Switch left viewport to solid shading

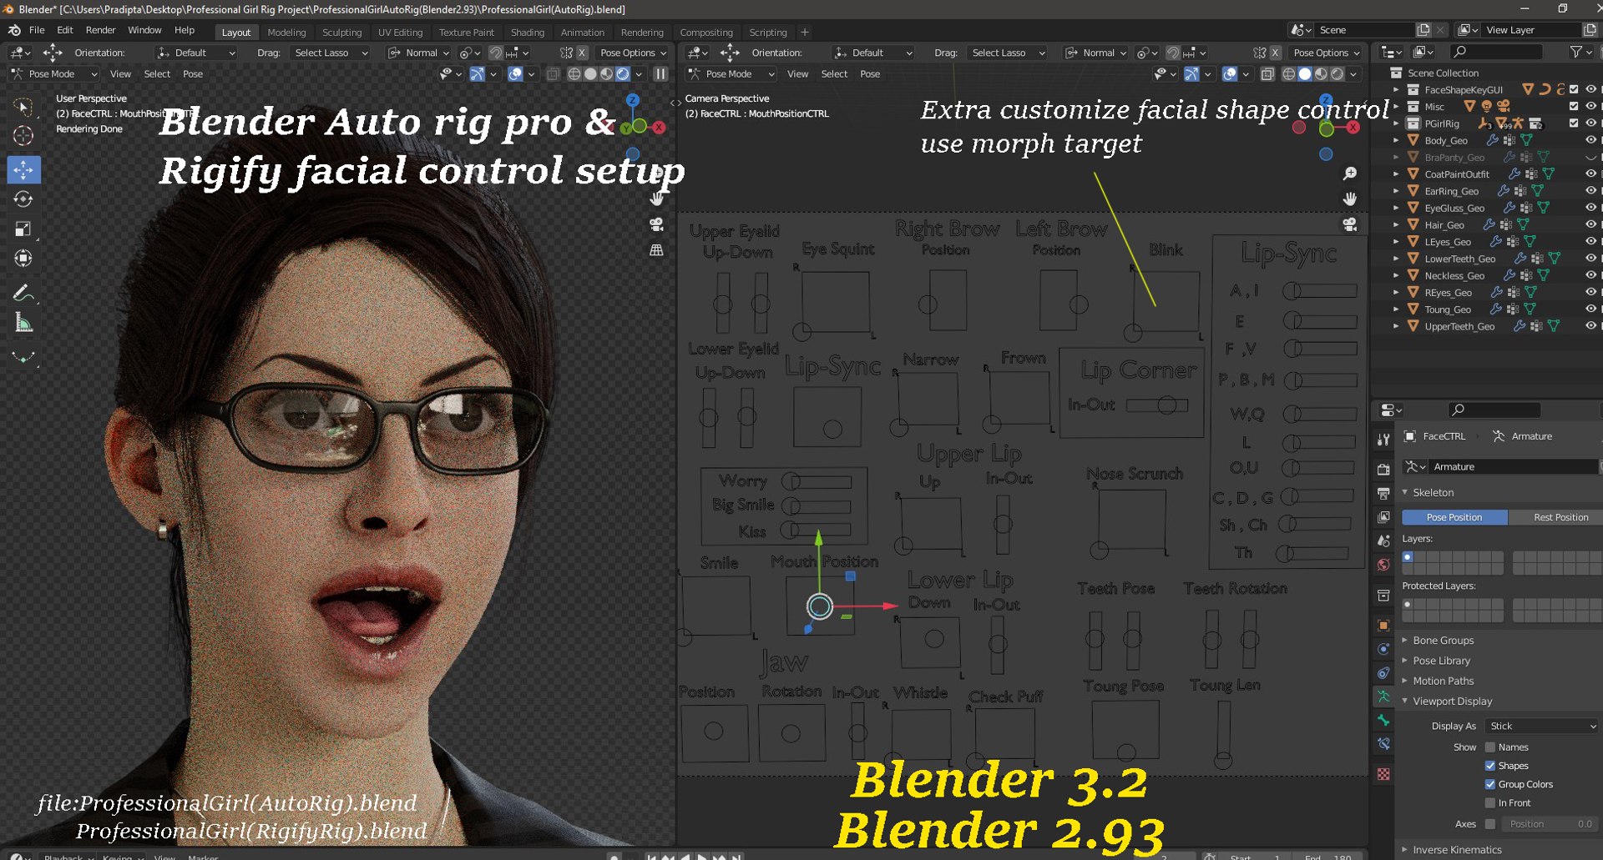pos(590,74)
